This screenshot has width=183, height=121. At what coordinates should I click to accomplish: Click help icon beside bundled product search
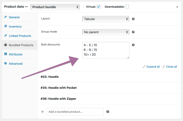(x=108, y=112)
